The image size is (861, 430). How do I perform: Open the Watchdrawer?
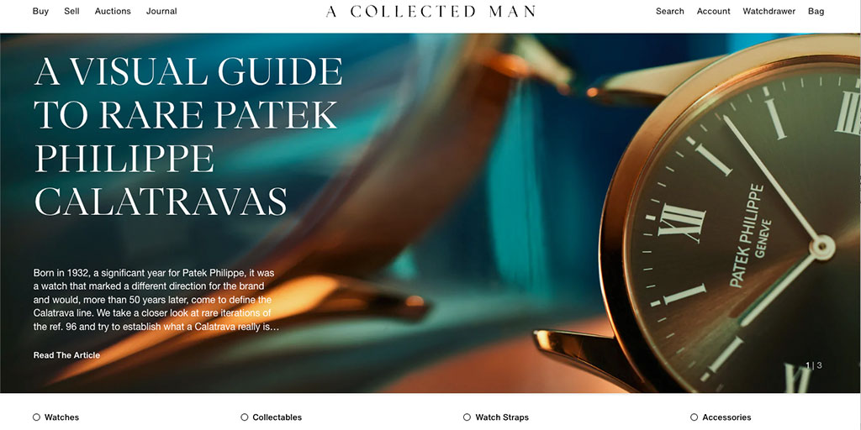point(769,11)
